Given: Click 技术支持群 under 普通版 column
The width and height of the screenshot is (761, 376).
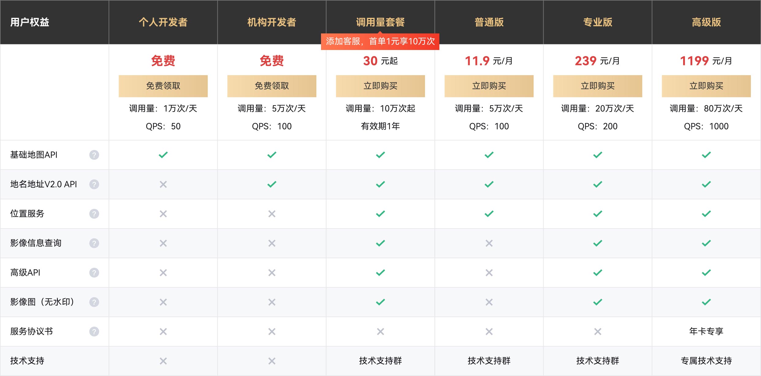Looking at the screenshot, I should click(489, 361).
